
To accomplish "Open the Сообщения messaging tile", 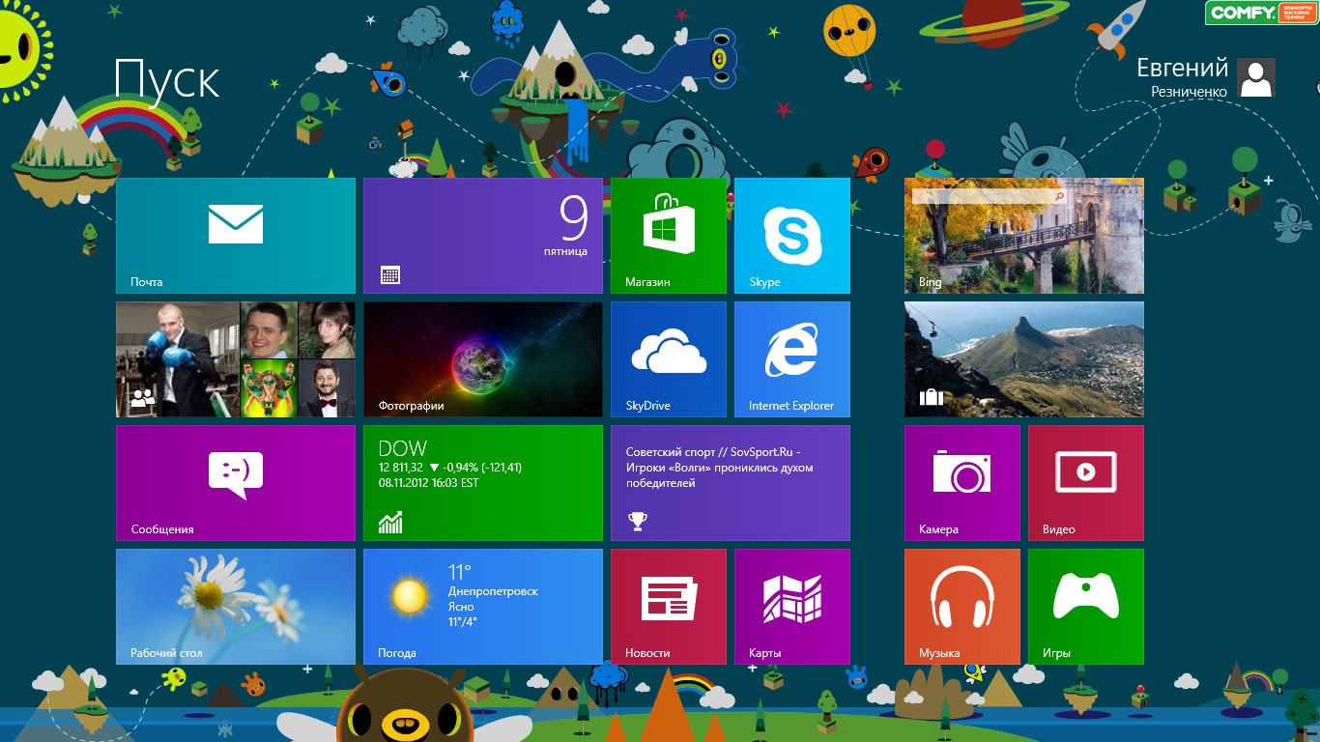I will tap(236, 483).
